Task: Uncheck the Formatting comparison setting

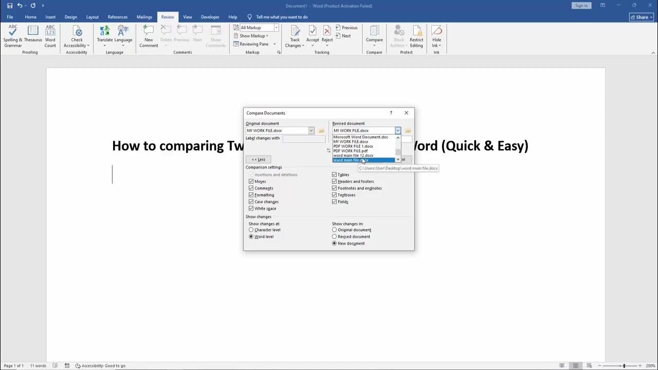Action: tap(251, 195)
